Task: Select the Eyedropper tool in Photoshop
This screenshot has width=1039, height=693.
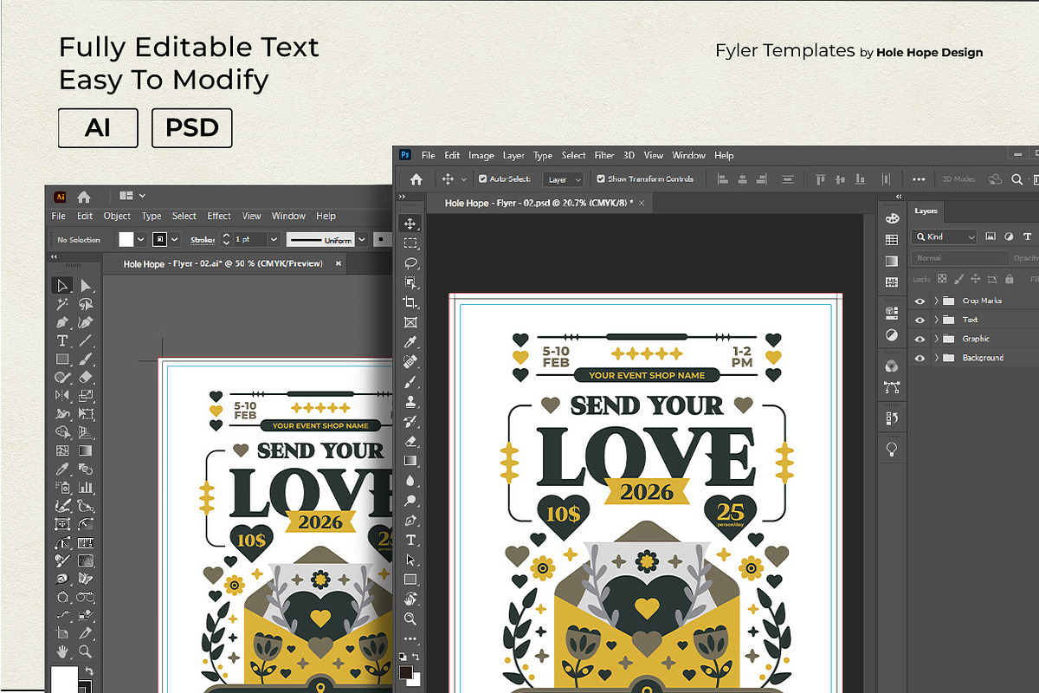Action: 411,342
